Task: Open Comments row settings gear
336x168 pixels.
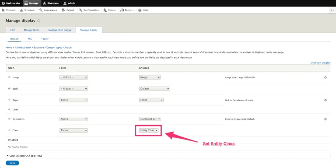Action: click(325, 119)
